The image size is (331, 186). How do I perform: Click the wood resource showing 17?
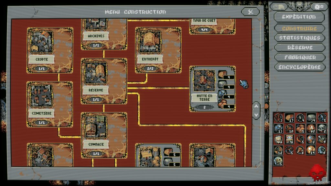(290, 118)
